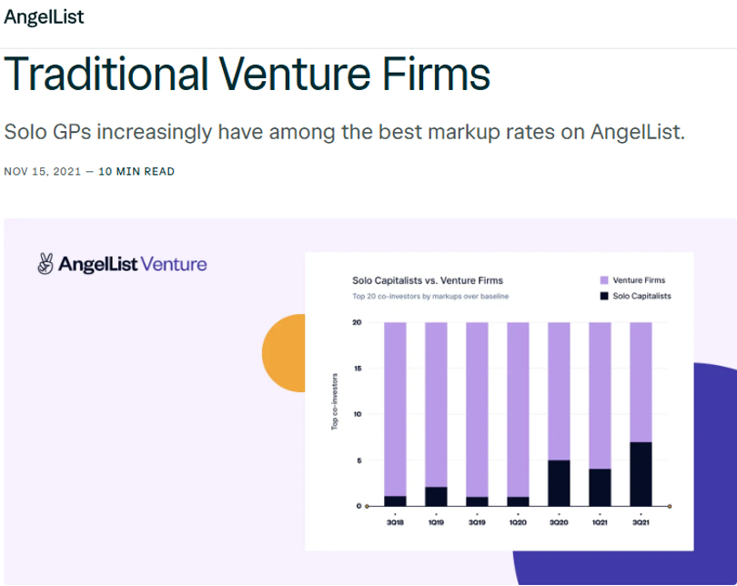This screenshot has width=737, height=586.
Task: Click the Venture Firms legend label
Action: coord(639,280)
